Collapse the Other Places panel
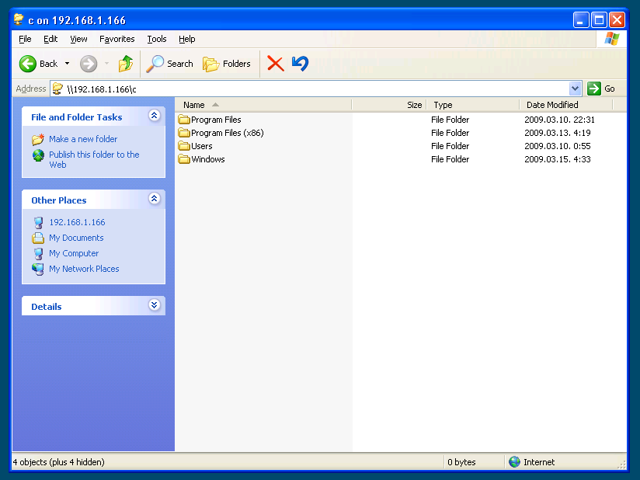This screenshot has width=640, height=480. click(155, 199)
